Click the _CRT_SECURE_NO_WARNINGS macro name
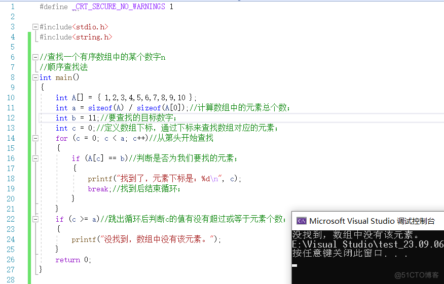 [x=119, y=7]
